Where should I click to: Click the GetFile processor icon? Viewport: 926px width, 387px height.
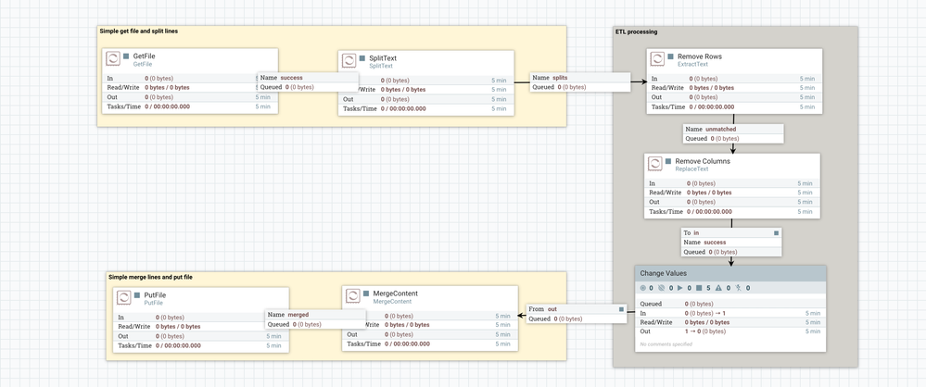click(x=113, y=59)
